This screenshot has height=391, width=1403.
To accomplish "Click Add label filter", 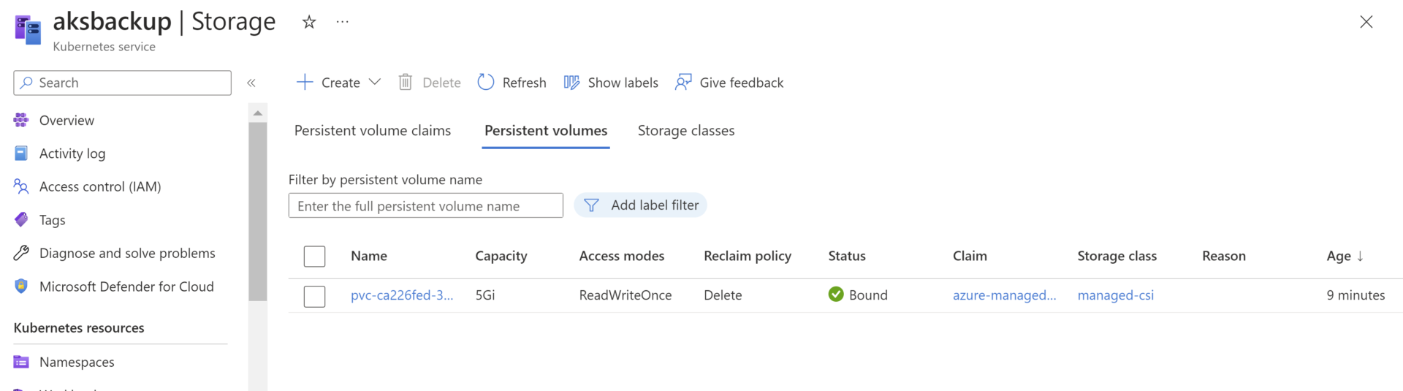I will click(x=641, y=205).
